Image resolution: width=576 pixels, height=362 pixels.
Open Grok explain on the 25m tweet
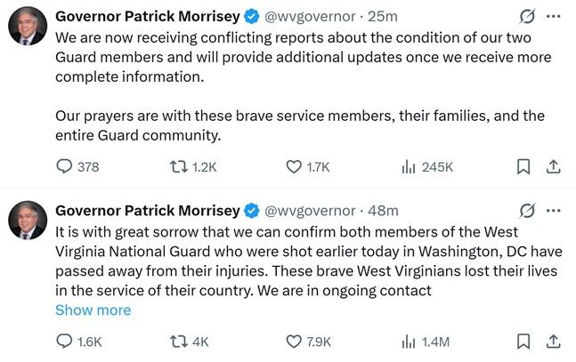[526, 17]
